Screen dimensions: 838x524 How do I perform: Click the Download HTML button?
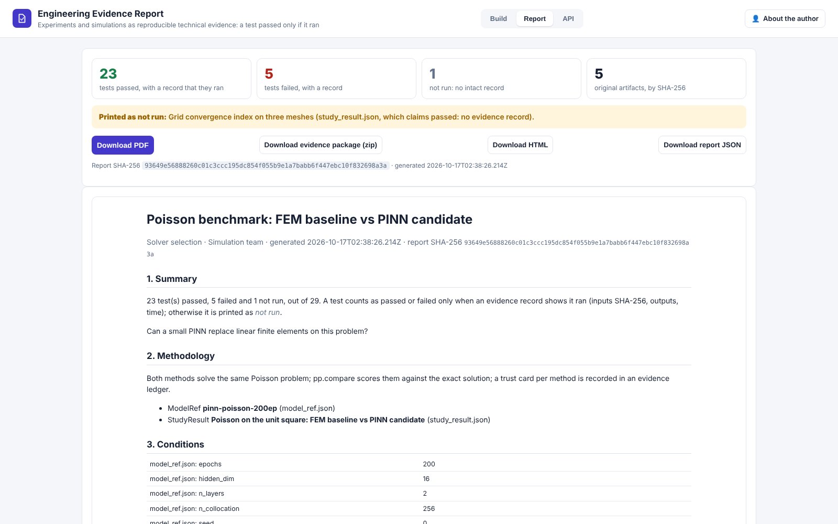point(520,145)
